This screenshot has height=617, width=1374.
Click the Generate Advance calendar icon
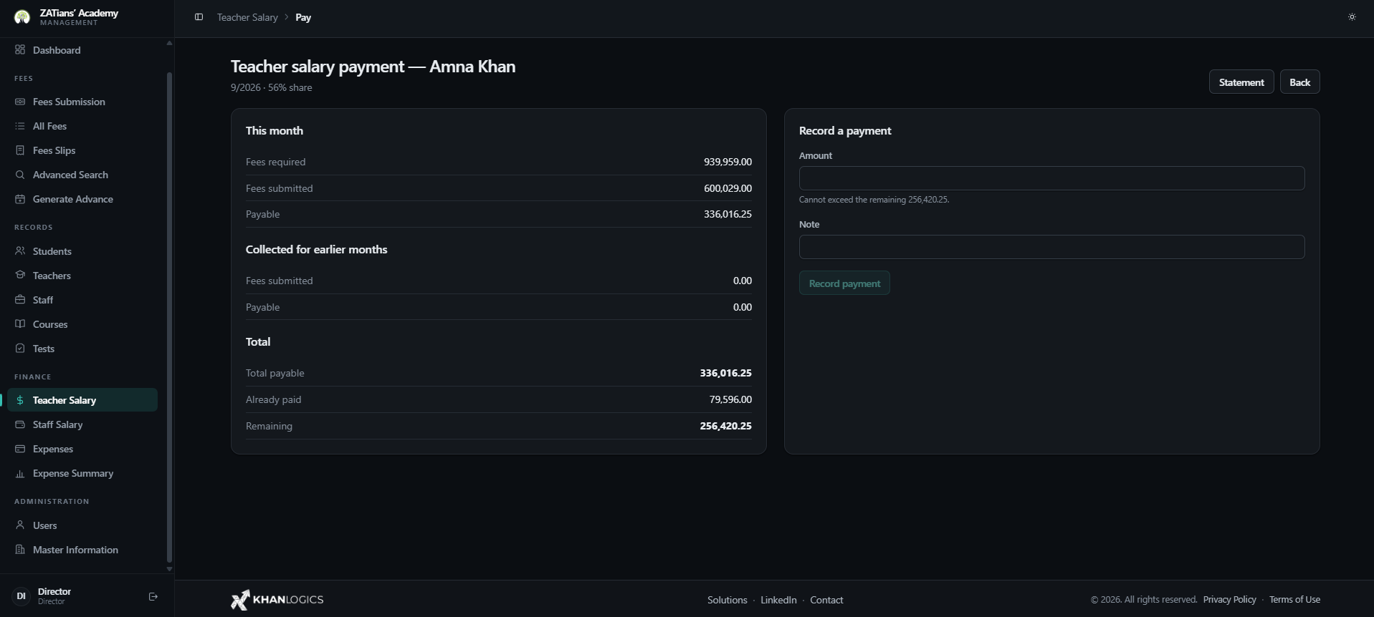[20, 199]
